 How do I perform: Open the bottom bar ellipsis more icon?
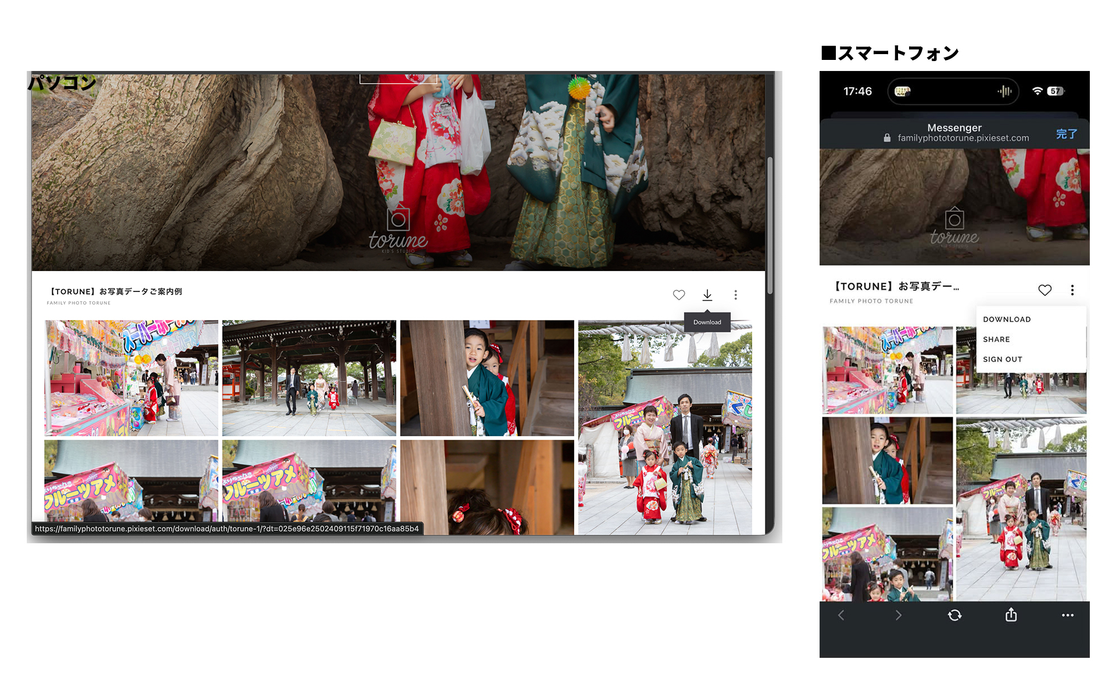point(1067,615)
